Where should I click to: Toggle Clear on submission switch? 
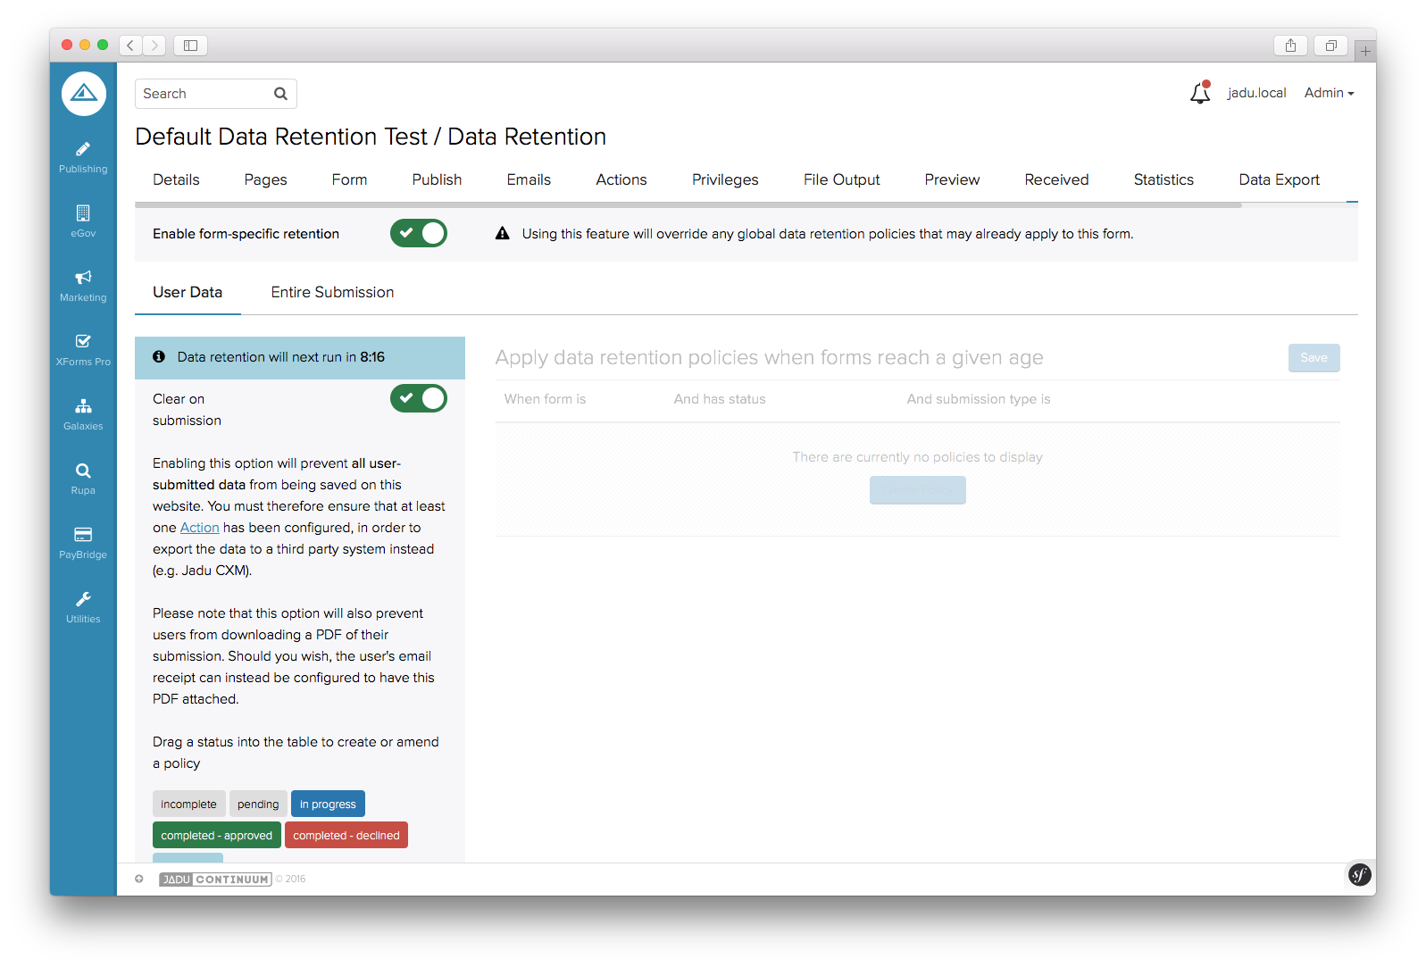point(418,399)
